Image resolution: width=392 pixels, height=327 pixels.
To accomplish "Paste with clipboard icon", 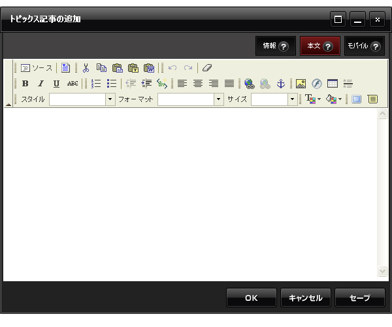I will (x=117, y=68).
